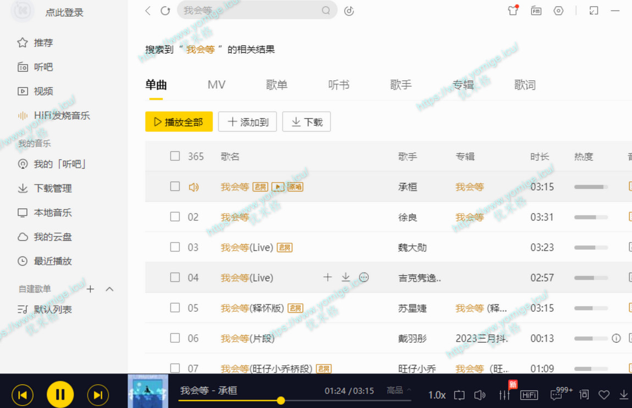Tick the select-all checkbox in header
Viewport: 632px width, 408px height.
[x=175, y=156]
